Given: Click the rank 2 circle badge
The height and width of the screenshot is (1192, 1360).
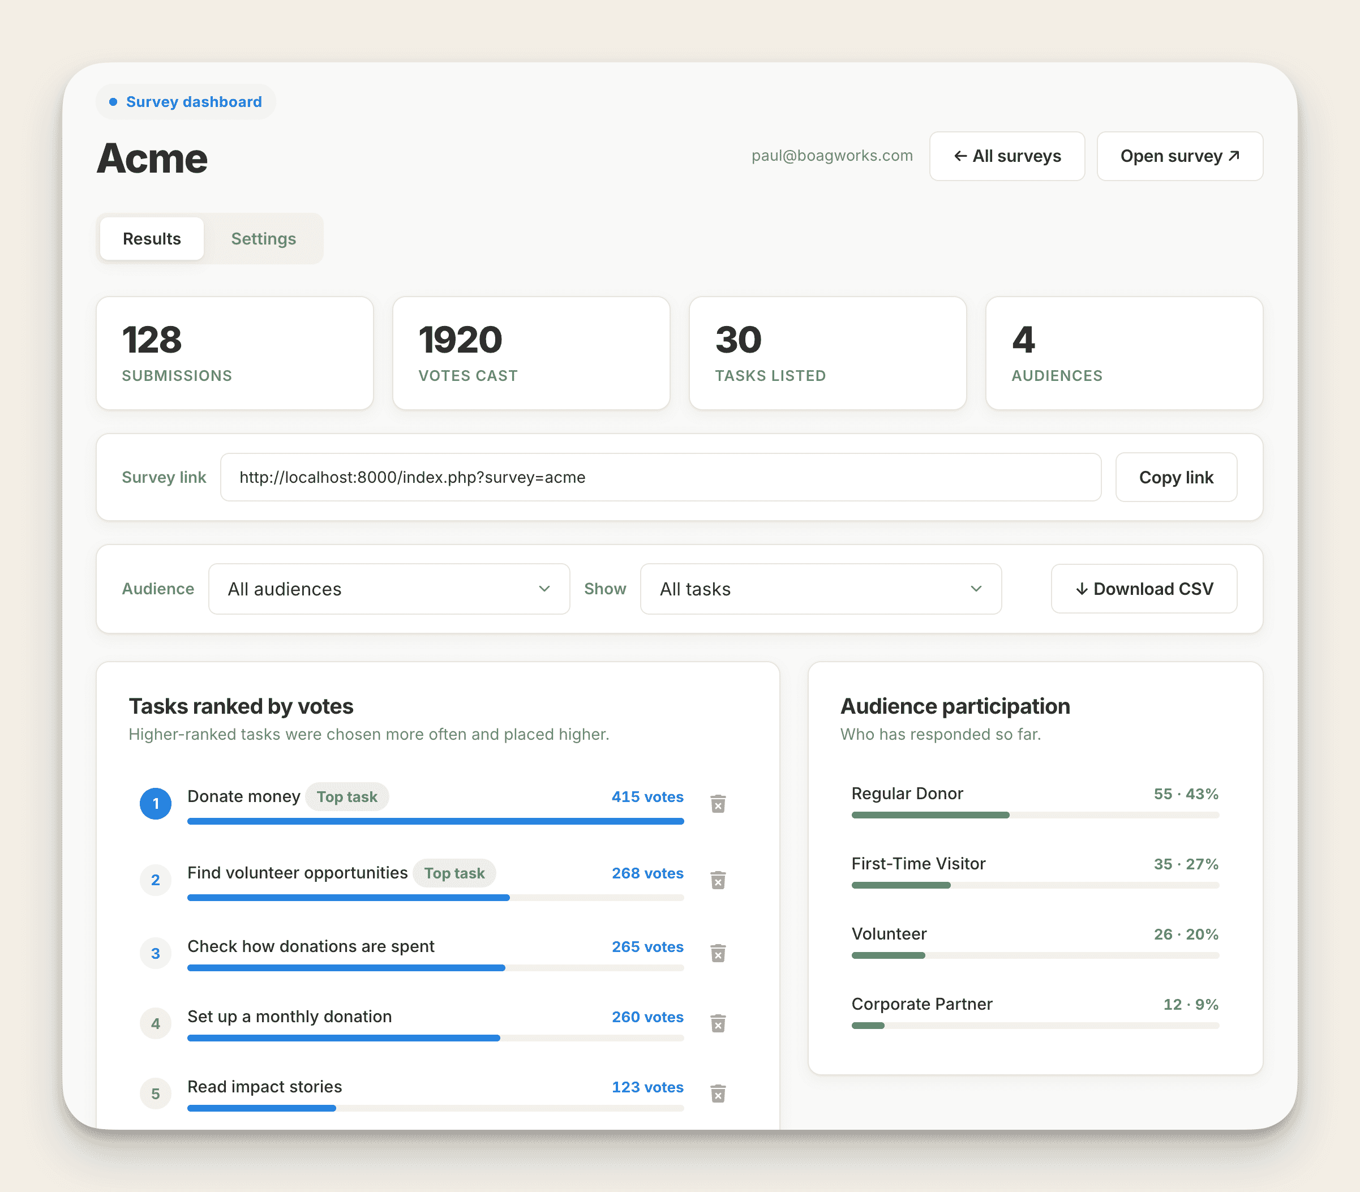Looking at the screenshot, I should (156, 880).
